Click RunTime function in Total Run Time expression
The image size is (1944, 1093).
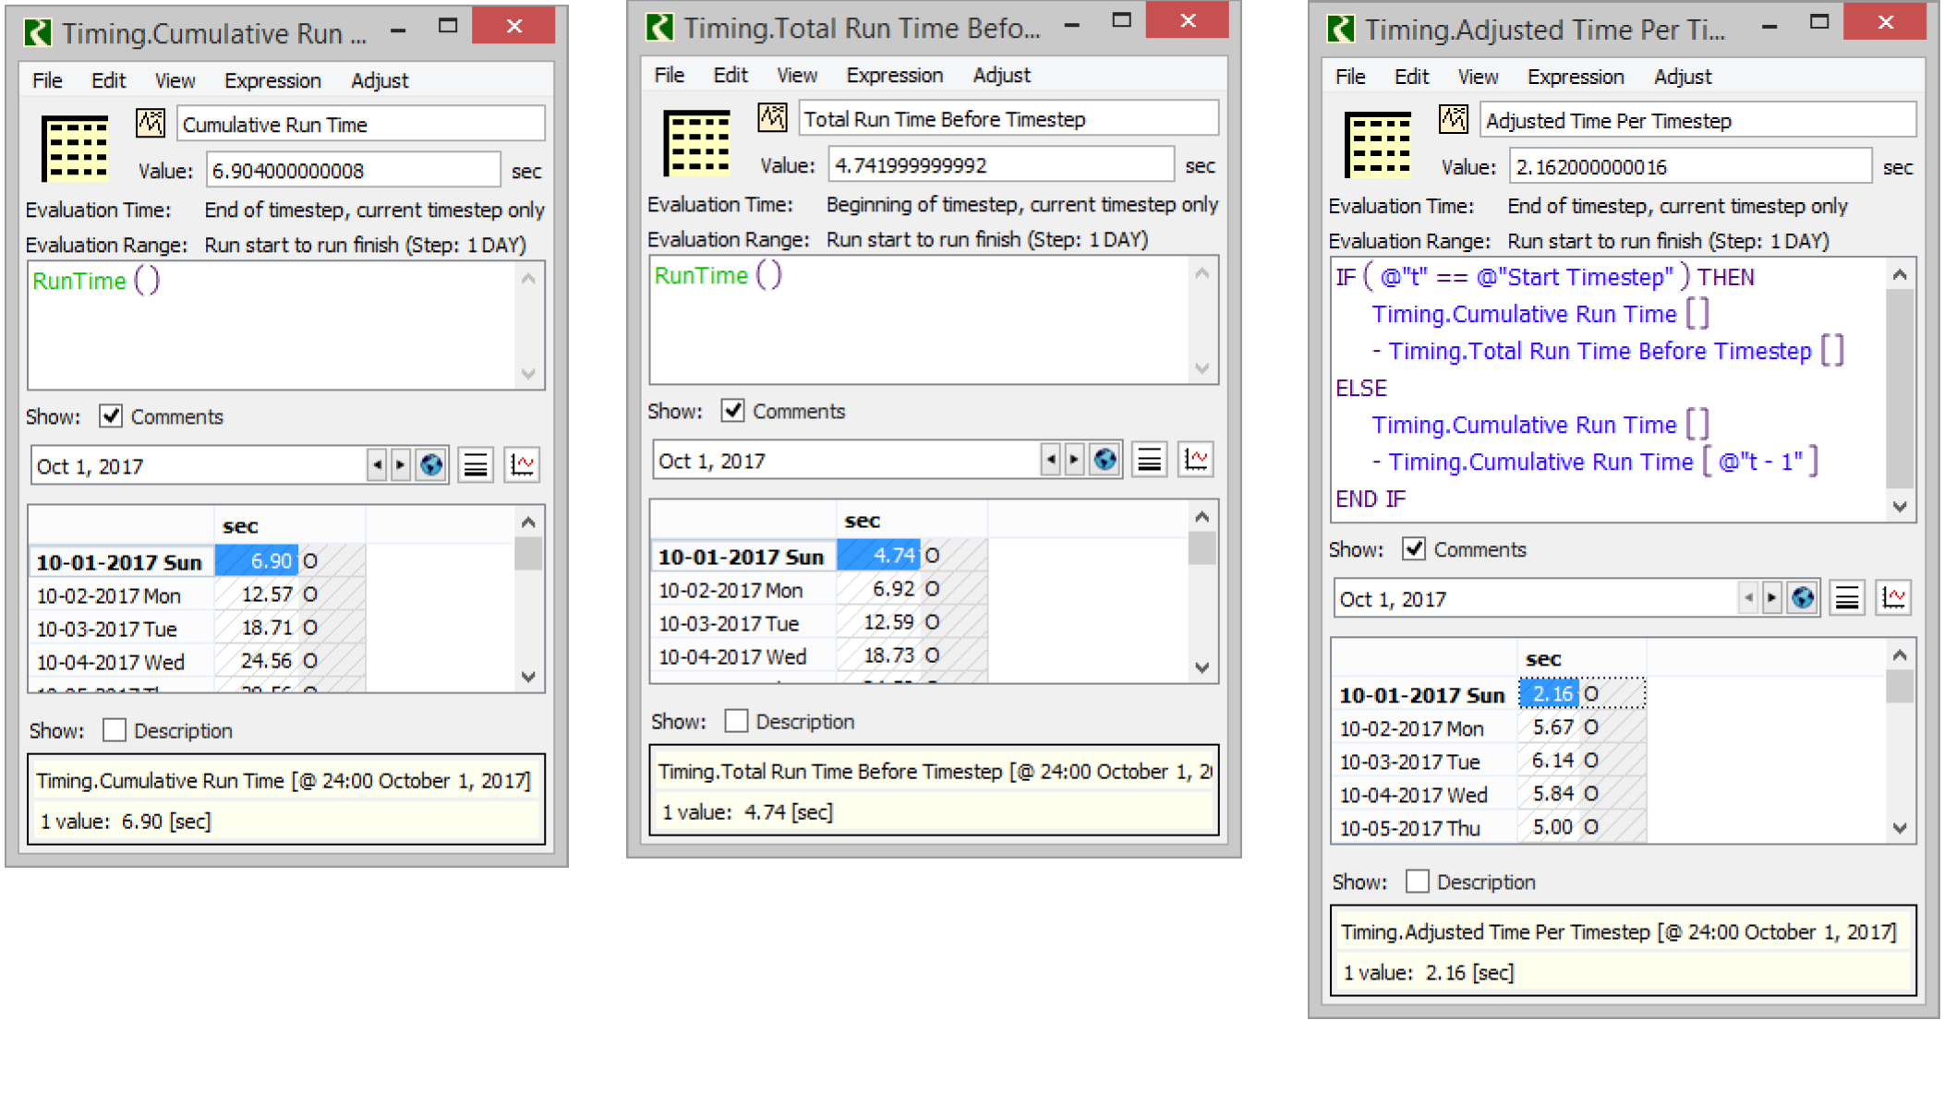tap(701, 275)
